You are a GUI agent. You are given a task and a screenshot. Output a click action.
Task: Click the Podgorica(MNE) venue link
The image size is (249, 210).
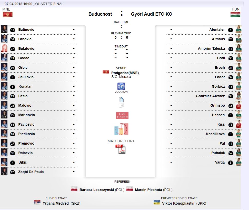click(125, 73)
